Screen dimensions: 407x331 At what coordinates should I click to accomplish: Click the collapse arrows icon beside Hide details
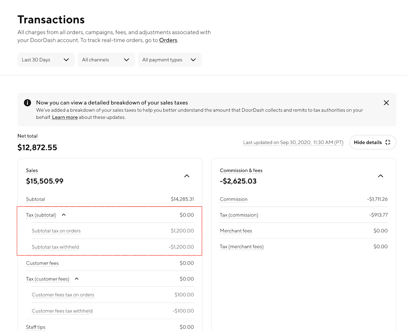(x=388, y=142)
